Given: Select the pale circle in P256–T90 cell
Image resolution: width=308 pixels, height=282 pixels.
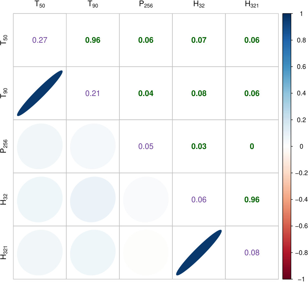Looking at the screenshot, I should click(93, 146).
